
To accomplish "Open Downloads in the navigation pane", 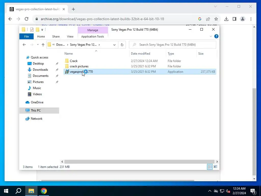I will pos(40,70).
